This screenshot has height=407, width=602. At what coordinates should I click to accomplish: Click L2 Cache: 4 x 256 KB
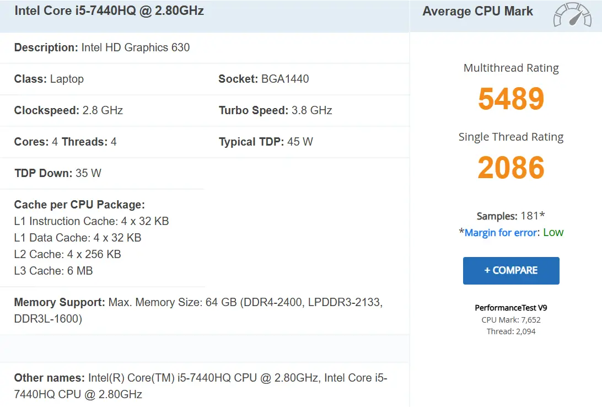[x=68, y=254]
